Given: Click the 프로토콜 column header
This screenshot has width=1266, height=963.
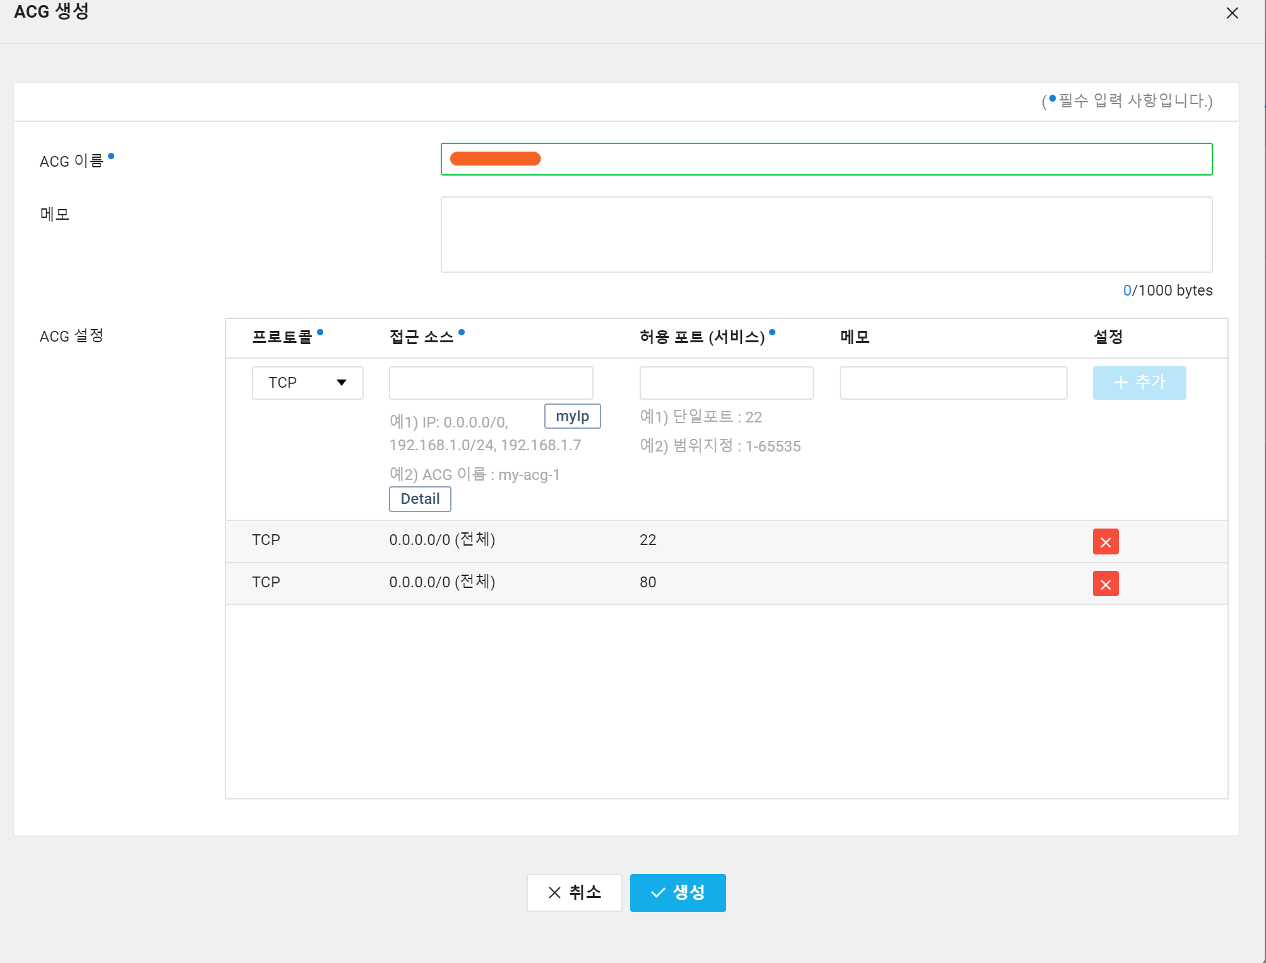Looking at the screenshot, I should point(282,337).
